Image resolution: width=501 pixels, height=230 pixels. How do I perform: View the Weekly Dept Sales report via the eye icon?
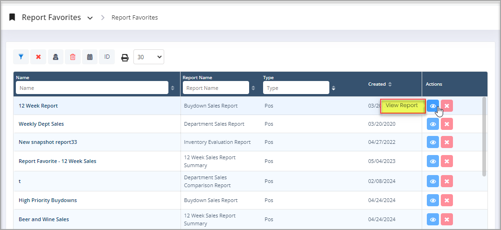click(x=433, y=124)
